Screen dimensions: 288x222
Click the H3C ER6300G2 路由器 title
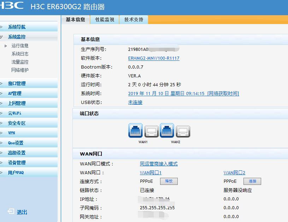[67, 7]
